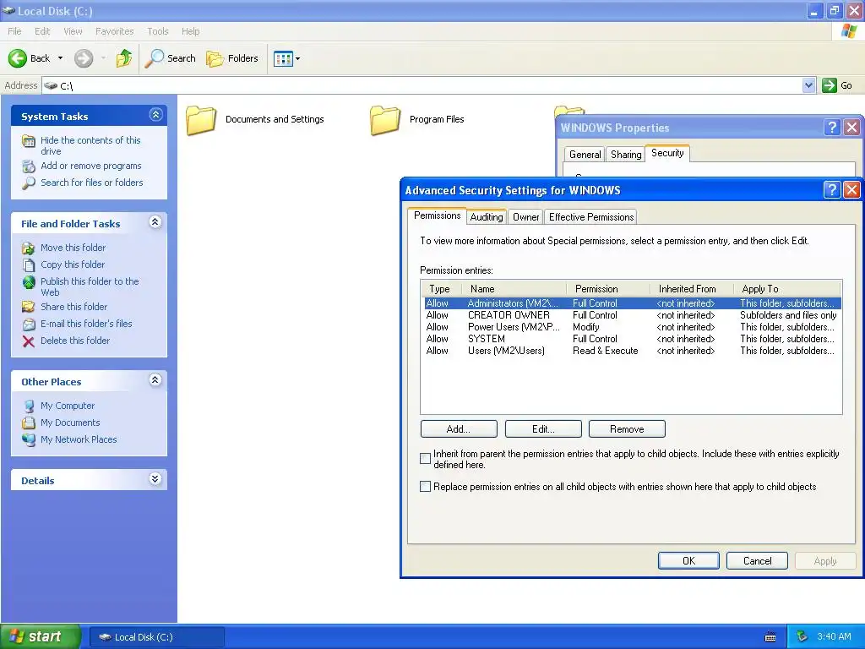
Task: Enable Inherit from parent permission entries checkbox
Action: [x=426, y=459]
